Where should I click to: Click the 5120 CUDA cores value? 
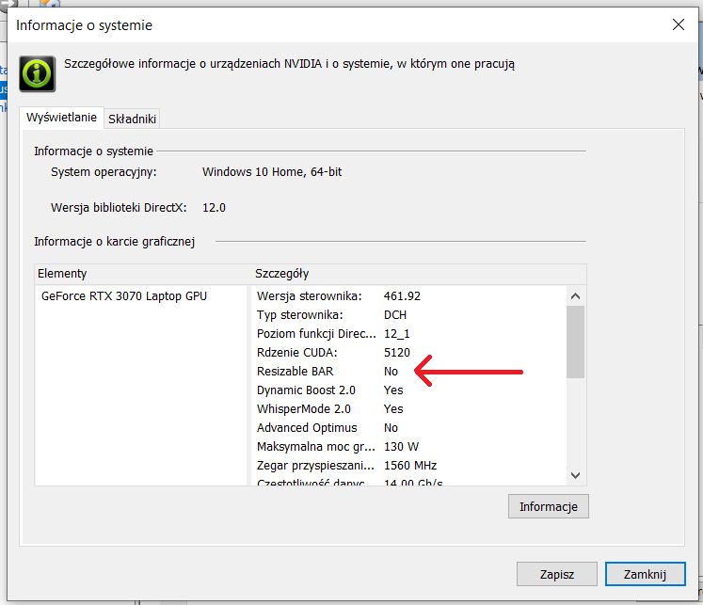pyautogui.click(x=397, y=353)
